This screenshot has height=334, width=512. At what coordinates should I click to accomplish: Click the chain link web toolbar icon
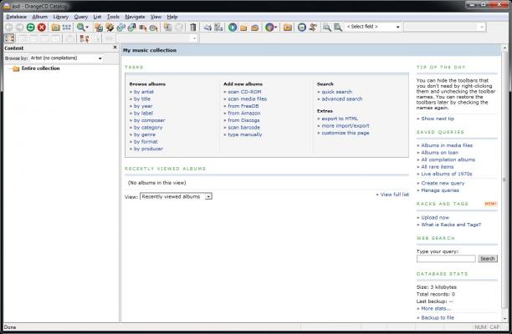pyautogui.click(x=120, y=28)
